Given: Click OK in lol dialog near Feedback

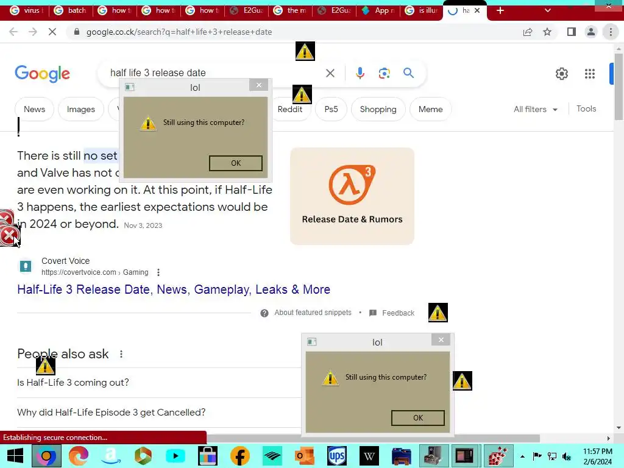Looking at the screenshot, I should pyautogui.click(x=418, y=418).
